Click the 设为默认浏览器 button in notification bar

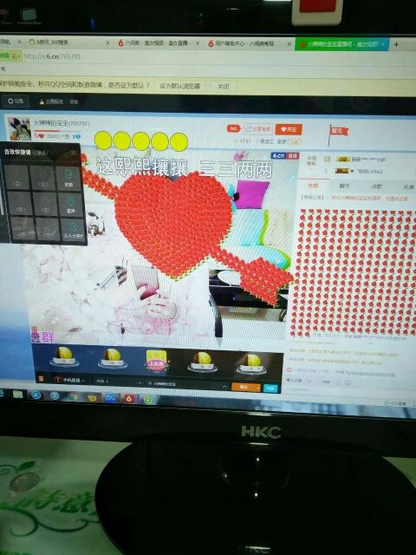(x=179, y=86)
